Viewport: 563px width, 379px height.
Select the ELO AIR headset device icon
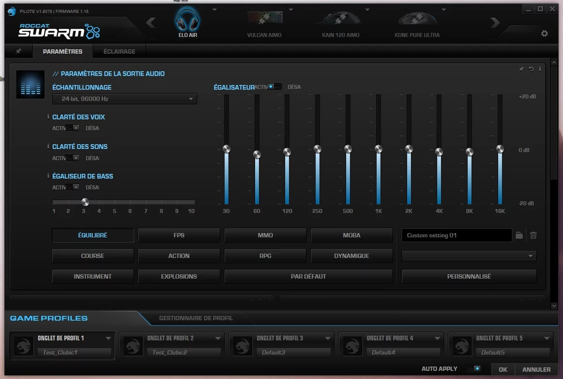(187, 19)
